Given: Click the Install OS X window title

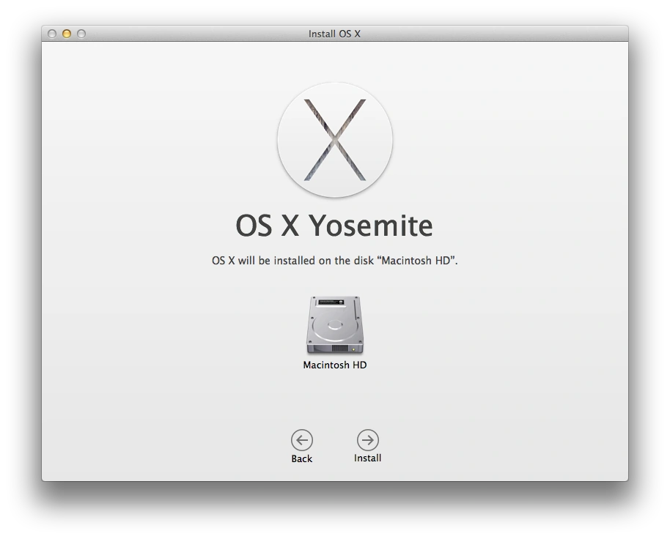Looking at the screenshot, I should point(334,34).
